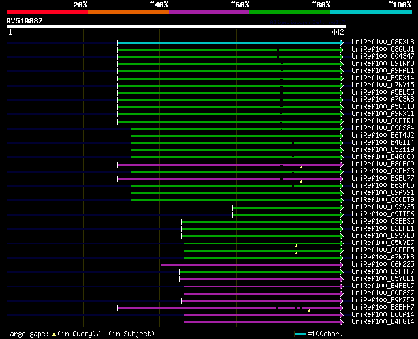
Task: Click yellow gap marker under C0PDD5 bar
Action: [296, 253]
